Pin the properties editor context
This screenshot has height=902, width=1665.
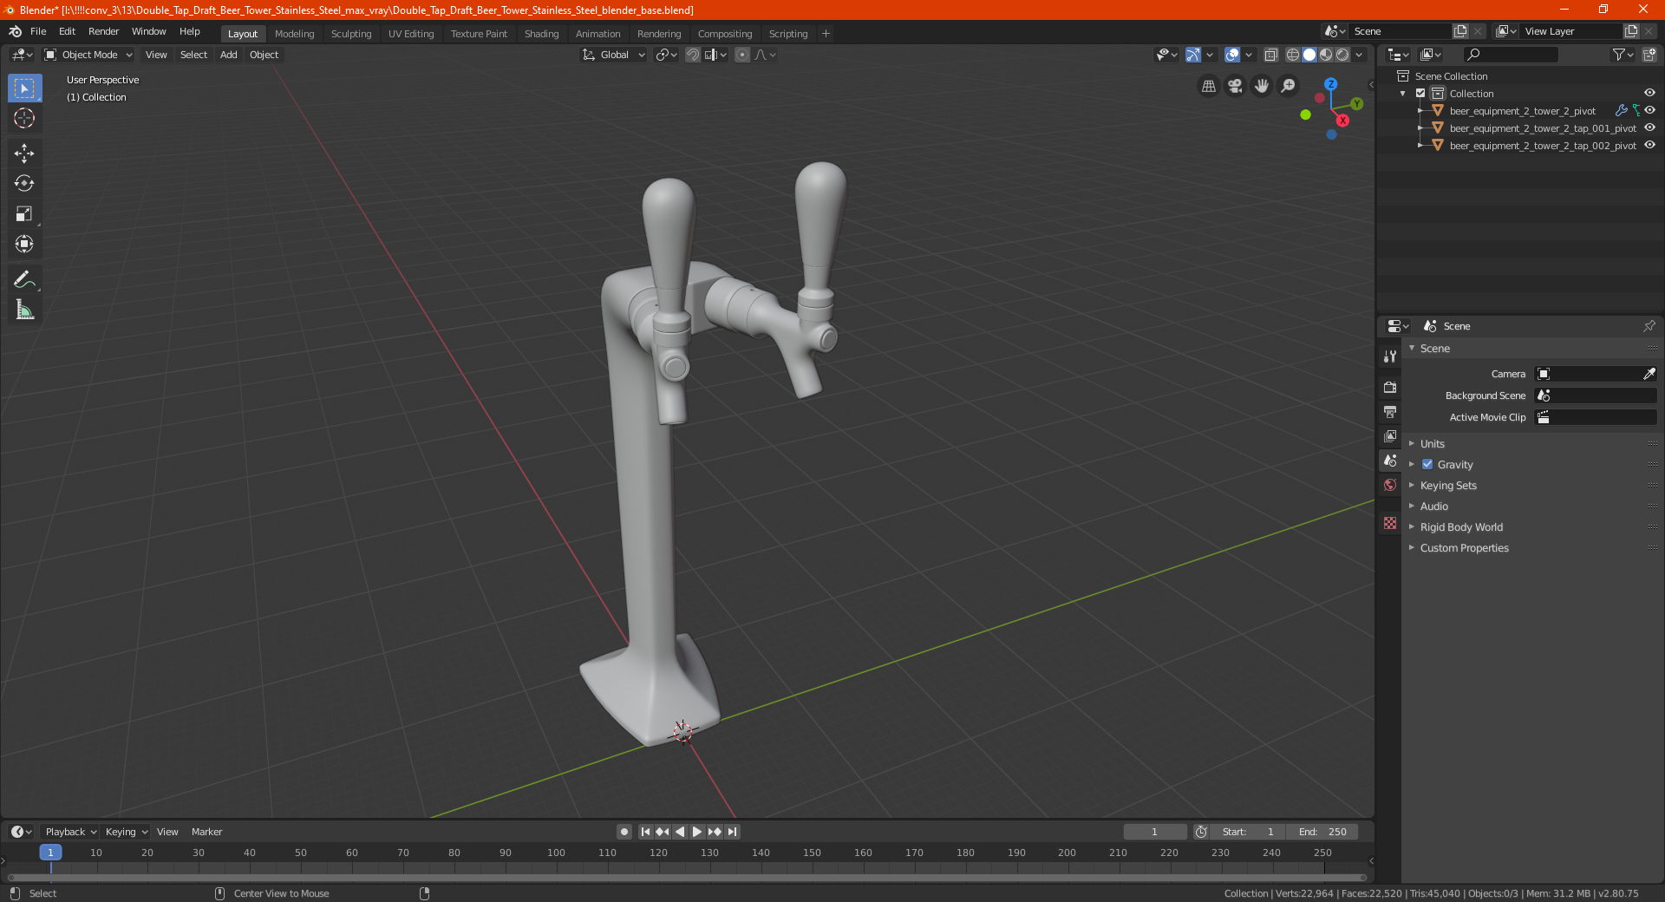click(x=1649, y=326)
